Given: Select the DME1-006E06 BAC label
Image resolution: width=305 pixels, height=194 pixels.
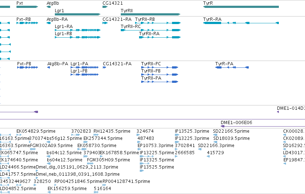Looking at the screenshot, I should [236, 123].
